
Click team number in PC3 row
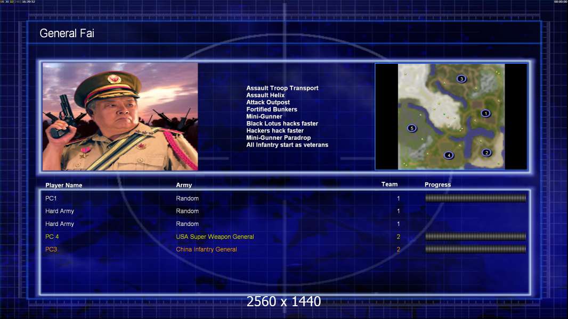click(x=398, y=249)
